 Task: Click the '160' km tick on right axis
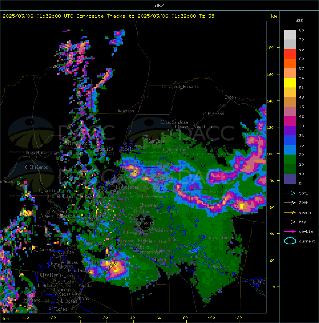click(270, 74)
